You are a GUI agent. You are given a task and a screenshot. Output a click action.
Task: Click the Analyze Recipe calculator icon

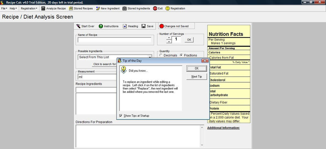43,9
